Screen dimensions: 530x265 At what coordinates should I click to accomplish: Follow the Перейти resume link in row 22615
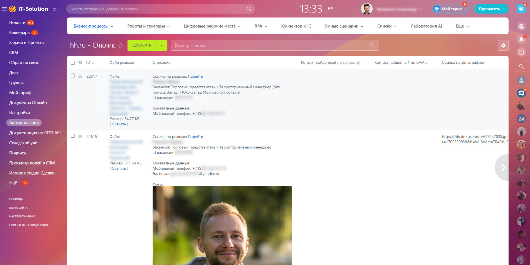(195, 136)
